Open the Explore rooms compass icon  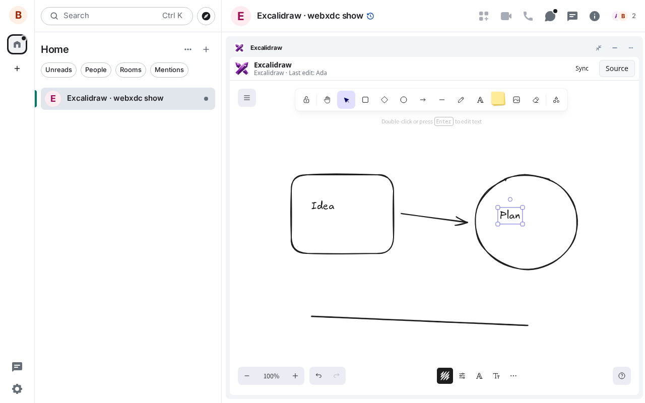(206, 16)
